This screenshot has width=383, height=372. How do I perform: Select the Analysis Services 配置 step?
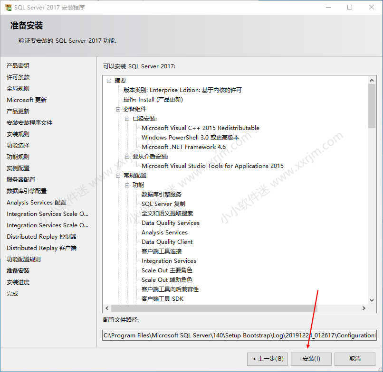tap(37, 203)
